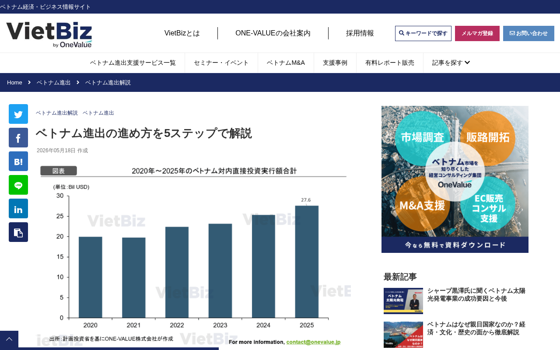Screen dimensions: 560x350
Task: Click ベトナム進出 category tag above title
Action: (98, 113)
